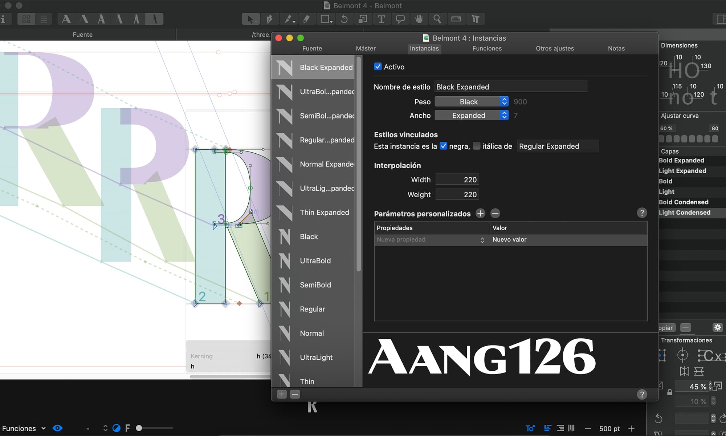Image resolution: width=726 pixels, height=436 pixels.
Task: Select the measurement/metrics tool
Action: click(455, 19)
